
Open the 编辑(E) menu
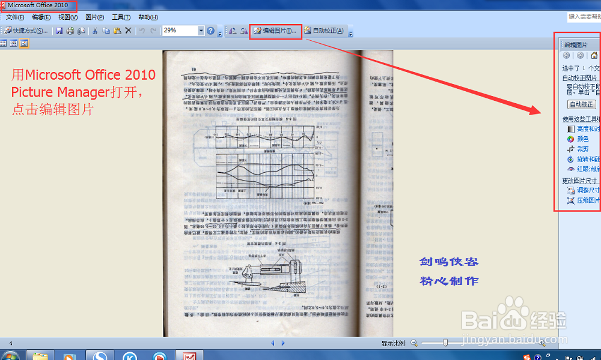41,17
